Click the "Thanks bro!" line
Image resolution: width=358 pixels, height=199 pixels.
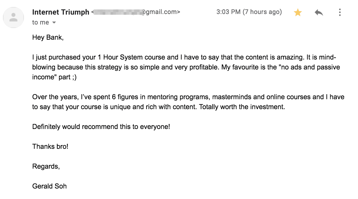pos(50,146)
